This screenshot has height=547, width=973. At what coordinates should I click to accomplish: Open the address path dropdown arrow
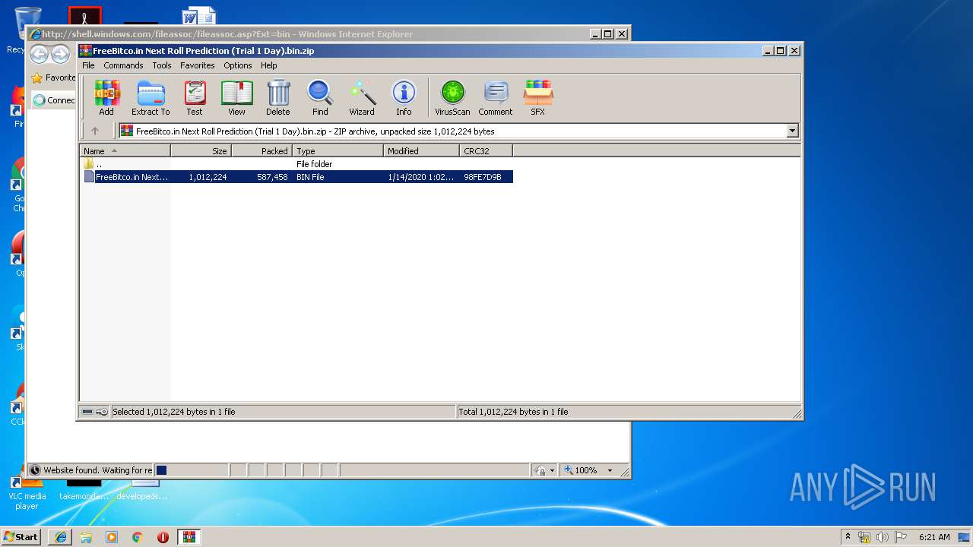pos(793,131)
